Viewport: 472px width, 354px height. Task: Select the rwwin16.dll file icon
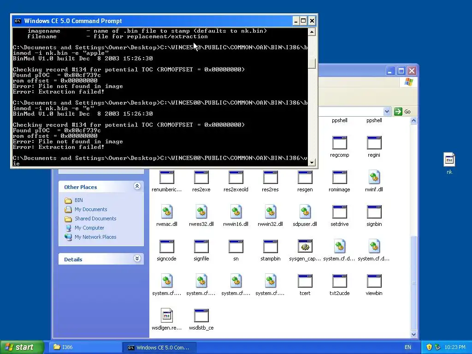[x=236, y=212]
